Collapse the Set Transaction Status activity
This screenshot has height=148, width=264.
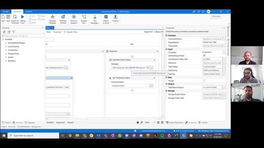click(x=154, y=78)
